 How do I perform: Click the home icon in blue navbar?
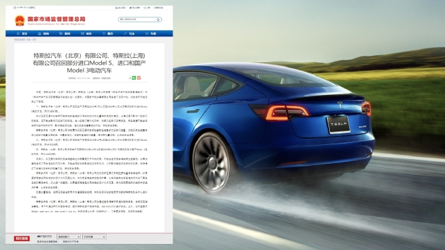coord(18,34)
